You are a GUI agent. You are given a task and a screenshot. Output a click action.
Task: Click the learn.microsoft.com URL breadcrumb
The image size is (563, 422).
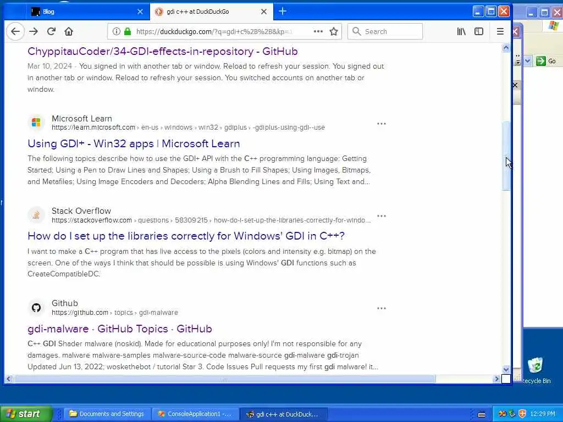pos(188,127)
